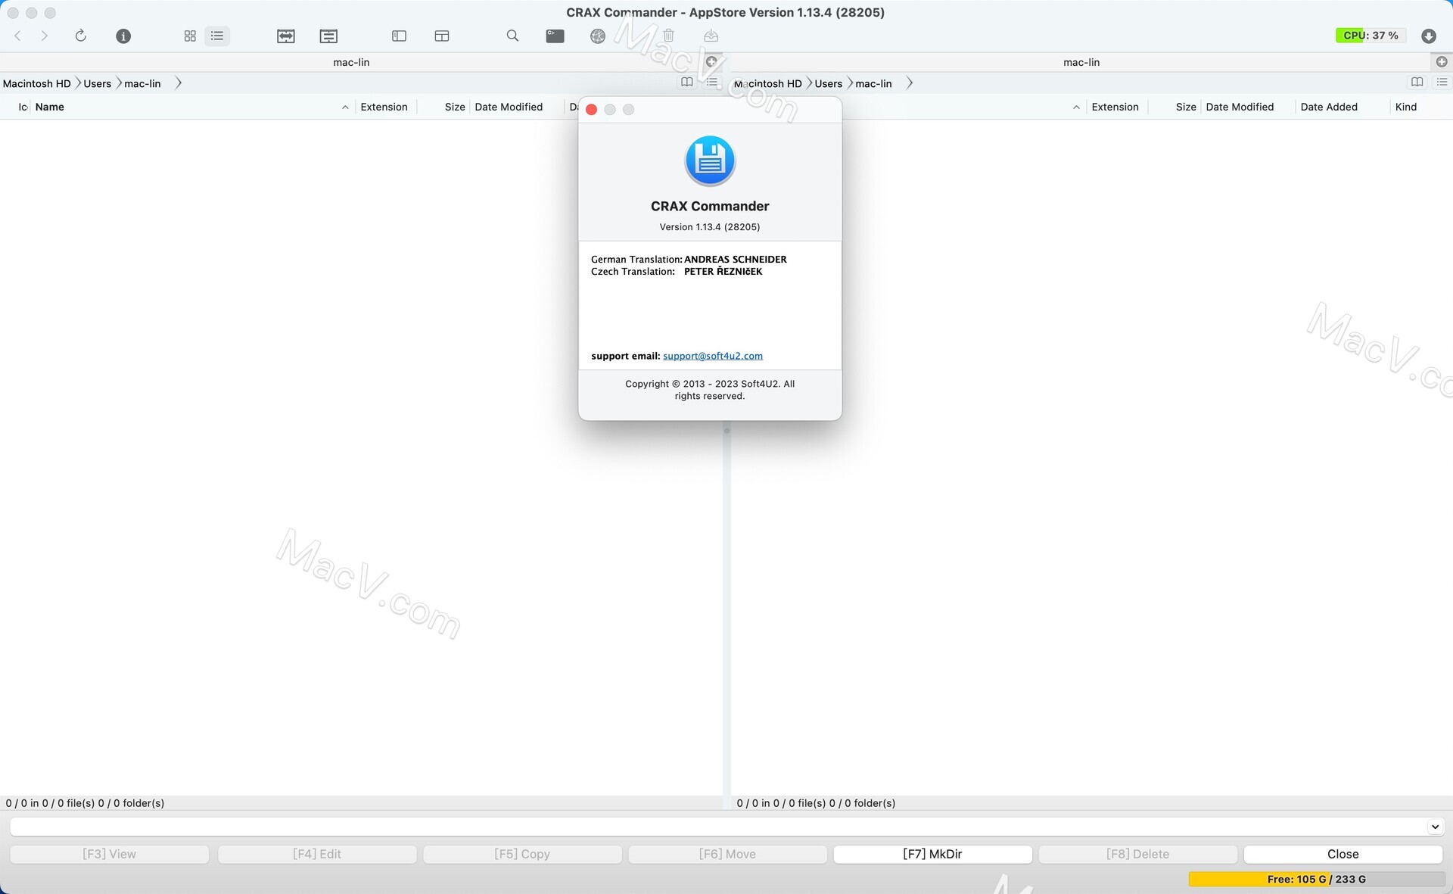Go to Macintosh HD in left path
The height and width of the screenshot is (894, 1453).
coord(36,83)
